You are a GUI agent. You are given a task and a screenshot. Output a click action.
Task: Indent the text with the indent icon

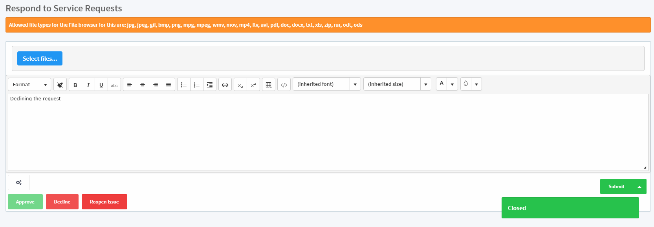(x=210, y=85)
